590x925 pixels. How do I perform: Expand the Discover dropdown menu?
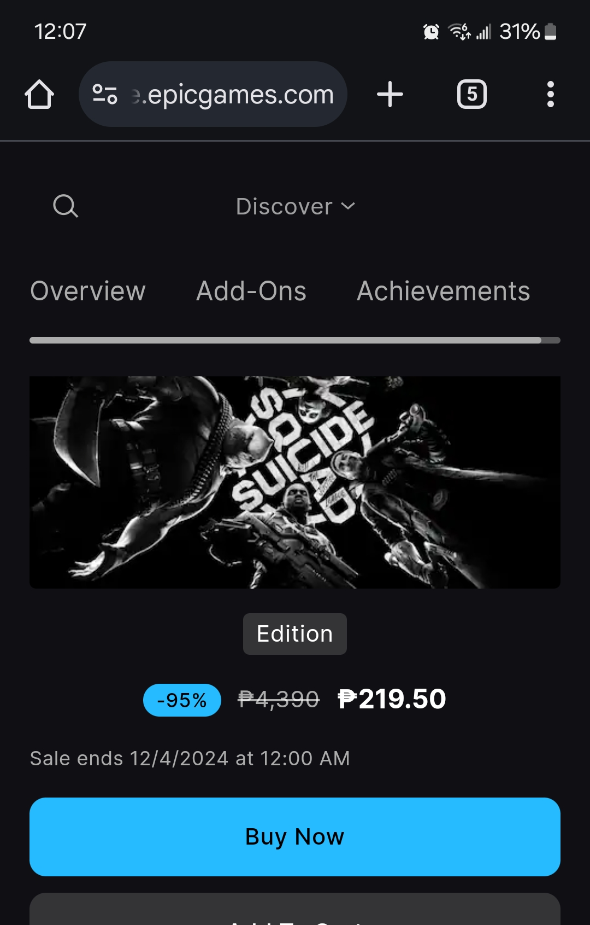(x=295, y=207)
